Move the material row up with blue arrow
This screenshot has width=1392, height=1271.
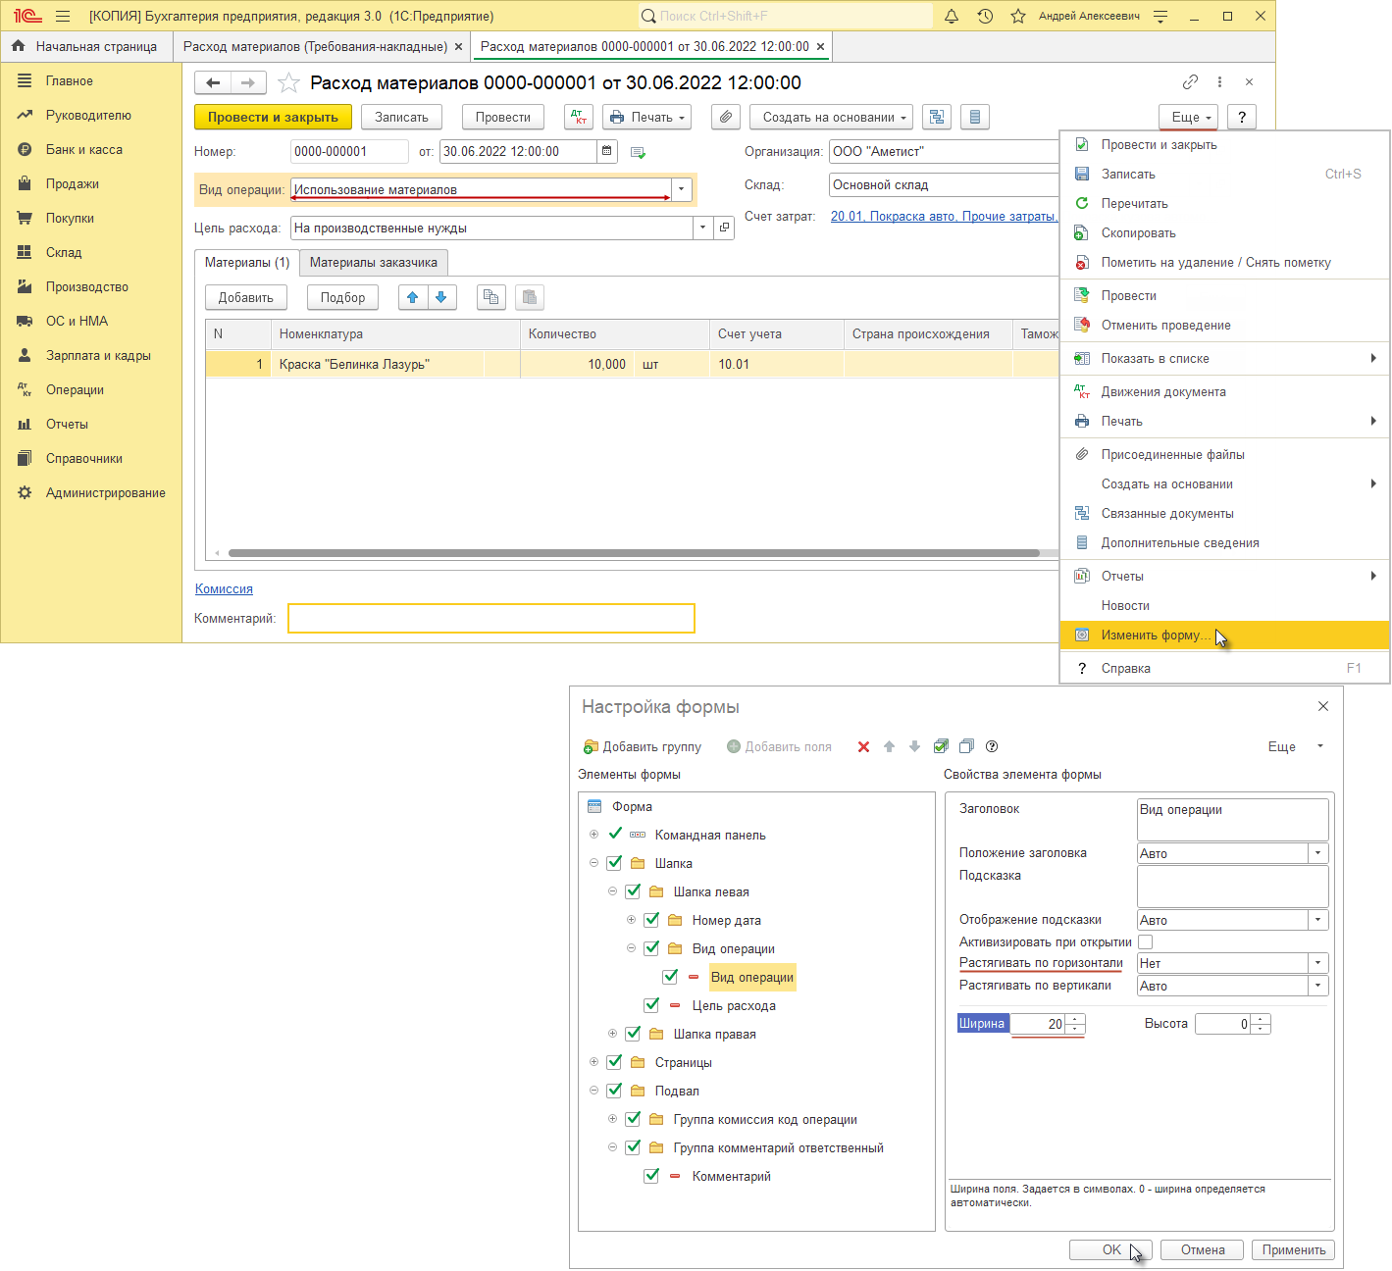point(413,297)
